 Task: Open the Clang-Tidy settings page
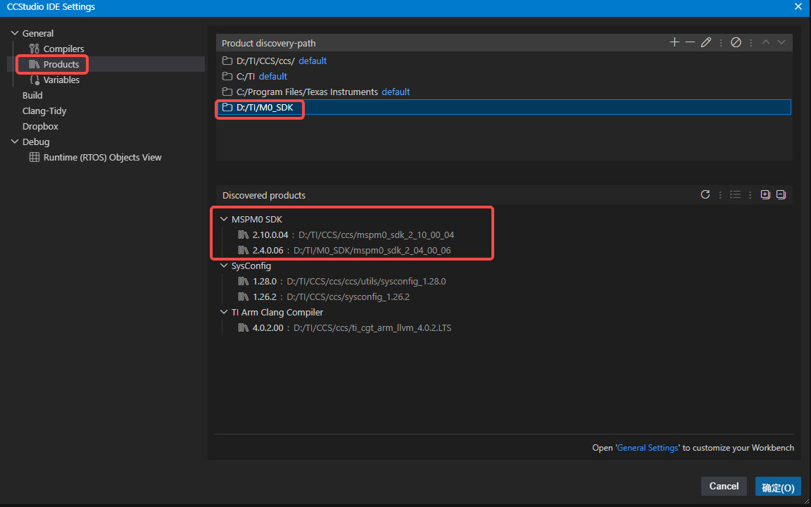[x=44, y=111]
